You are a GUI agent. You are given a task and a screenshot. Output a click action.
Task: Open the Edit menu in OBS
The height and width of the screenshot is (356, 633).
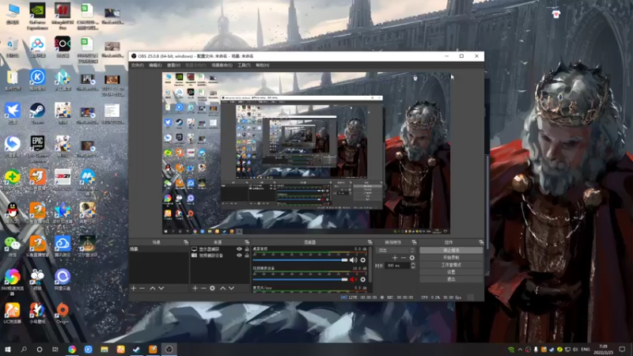pyautogui.click(x=155, y=65)
